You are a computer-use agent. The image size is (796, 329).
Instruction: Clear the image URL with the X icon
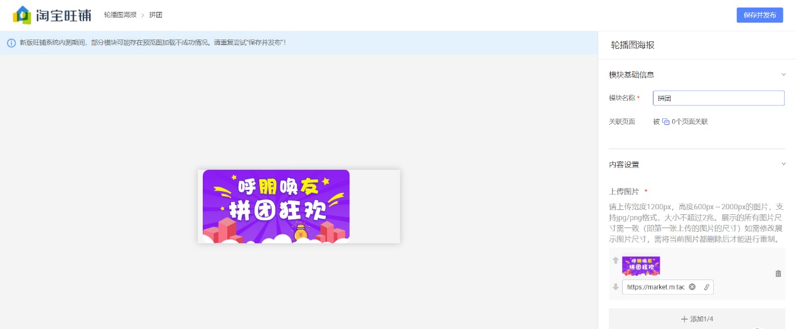pos(692,287)
